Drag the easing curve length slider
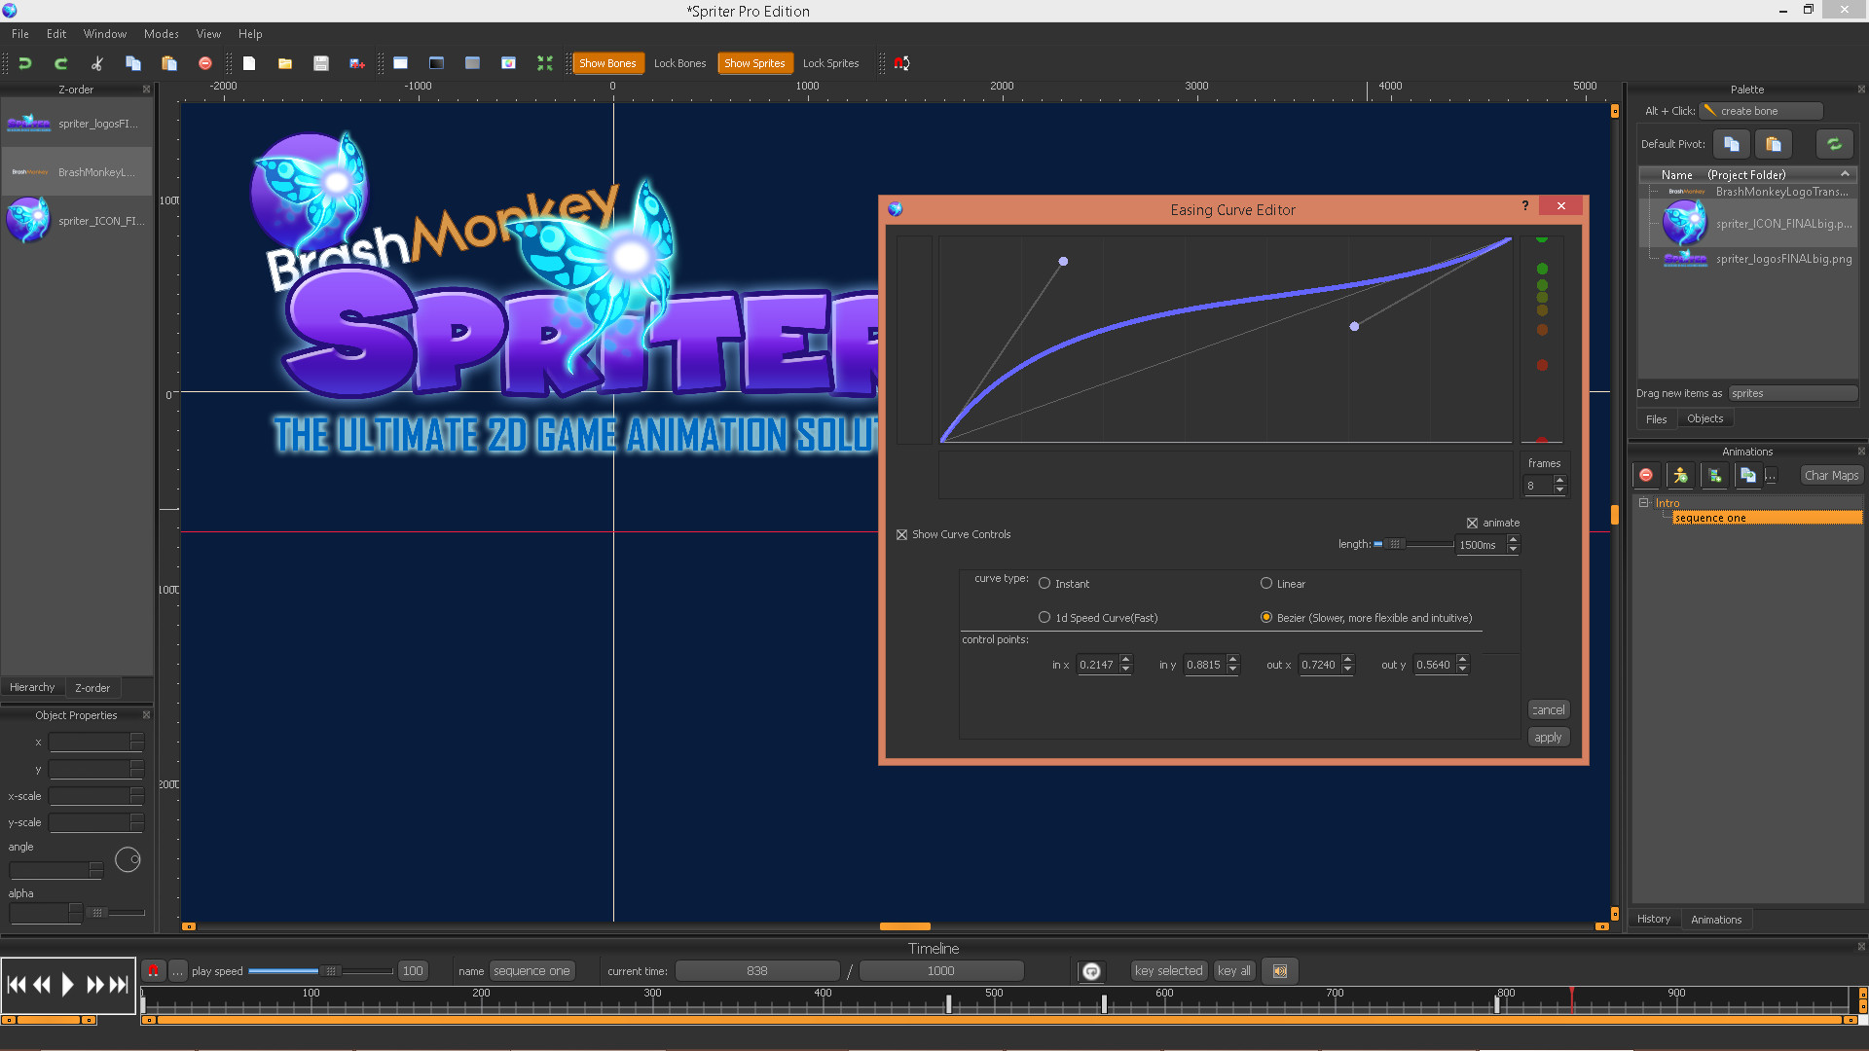This screenshot has height=1051, width=1869. click(x=1393, y=544)
